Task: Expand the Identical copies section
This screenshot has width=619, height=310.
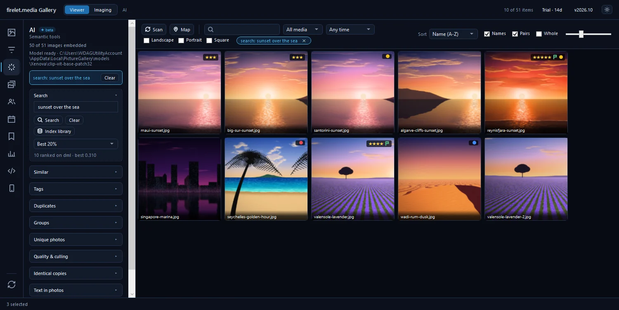Action: coord(76,273)
